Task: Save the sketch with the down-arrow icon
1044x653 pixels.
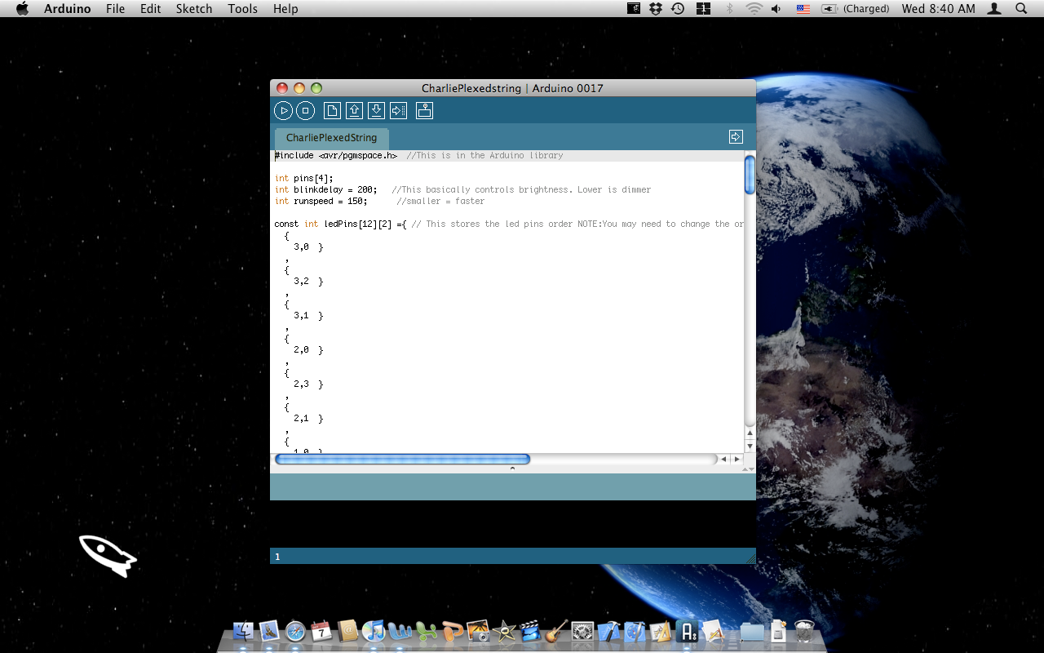Action: (x=376, y=111)
